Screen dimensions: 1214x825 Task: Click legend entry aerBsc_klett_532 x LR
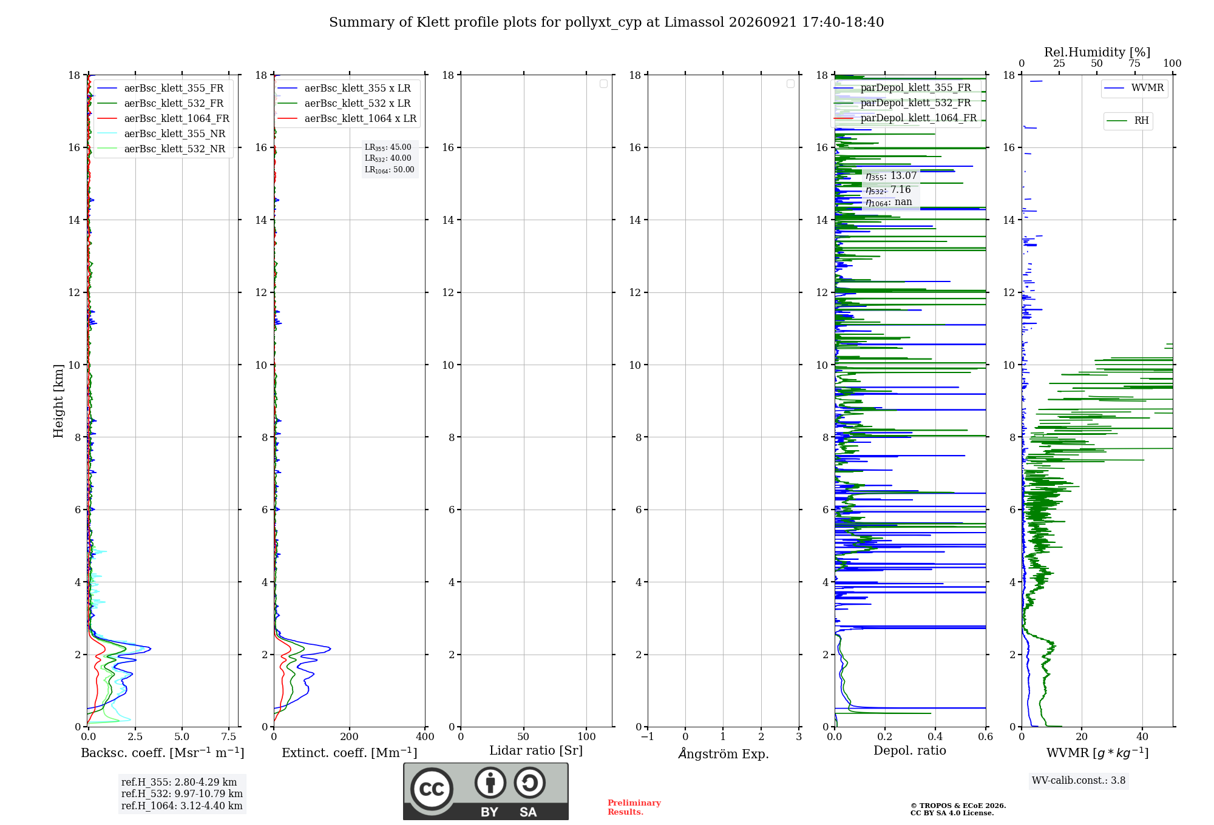[x=345, y=103]
